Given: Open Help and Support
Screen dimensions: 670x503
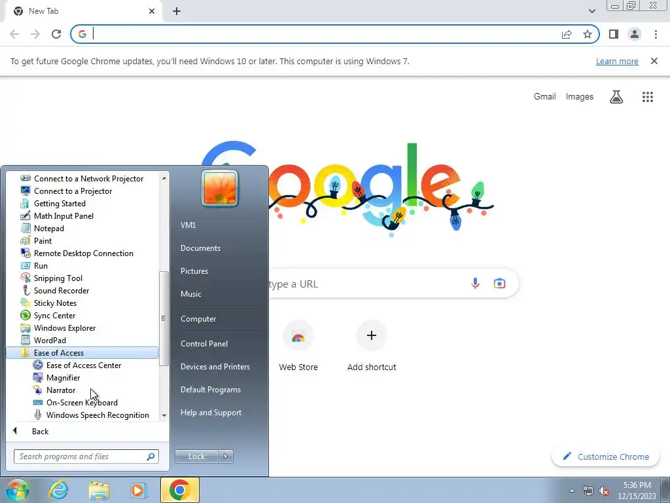Looking at the screenshot, I should pos(211,413).
